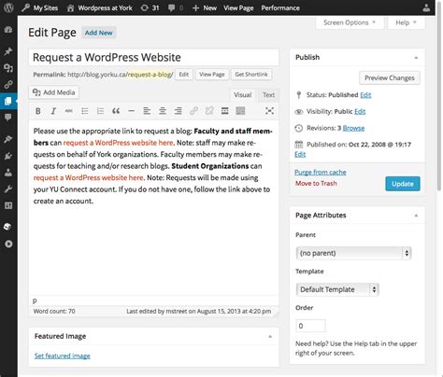
Task: Click Purge from cache link
Action: pos(321,172)
